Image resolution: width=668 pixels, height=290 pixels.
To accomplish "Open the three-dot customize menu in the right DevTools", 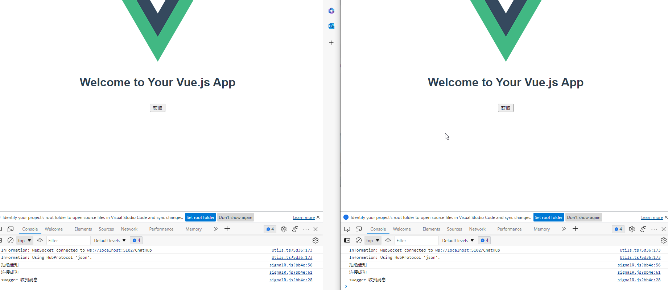I will pos(654,229).
